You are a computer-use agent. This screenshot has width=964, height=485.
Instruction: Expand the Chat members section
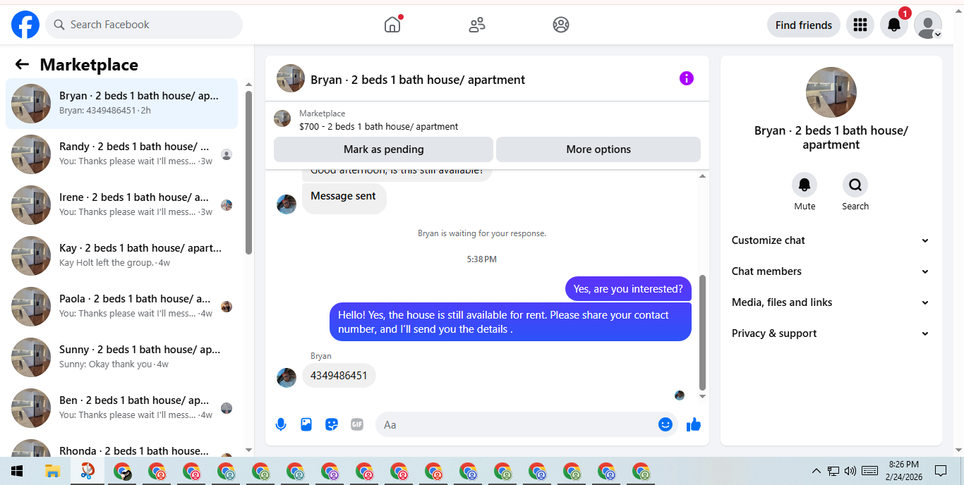coord(831,271)
